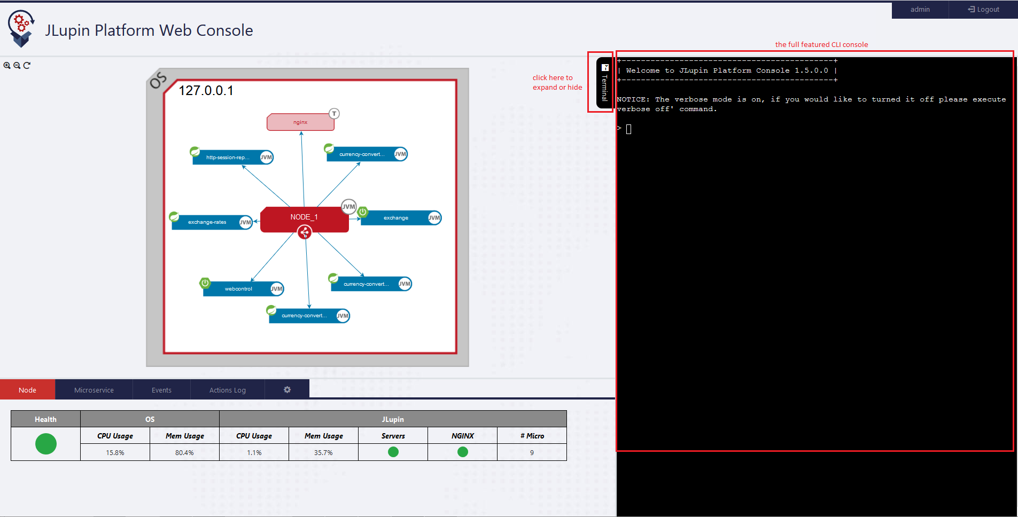The height and width of the screenshot is (517, 1018).
Task: Click the power icon on webcontrol microservice
Action: [x=205, y=283]
